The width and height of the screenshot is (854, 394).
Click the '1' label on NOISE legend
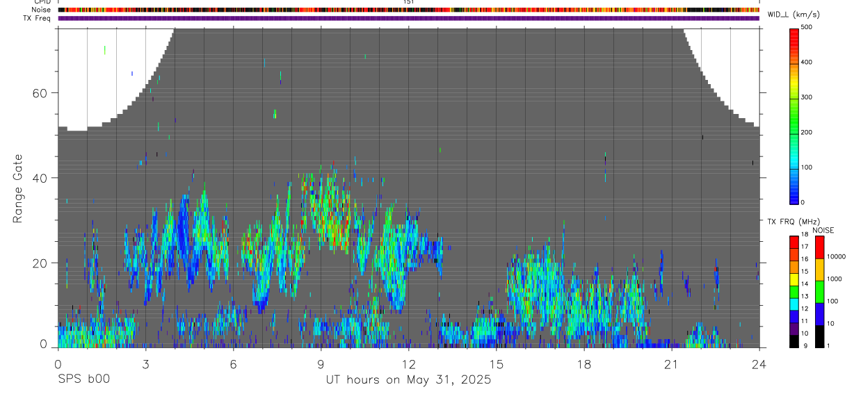(x=829, y=345)
